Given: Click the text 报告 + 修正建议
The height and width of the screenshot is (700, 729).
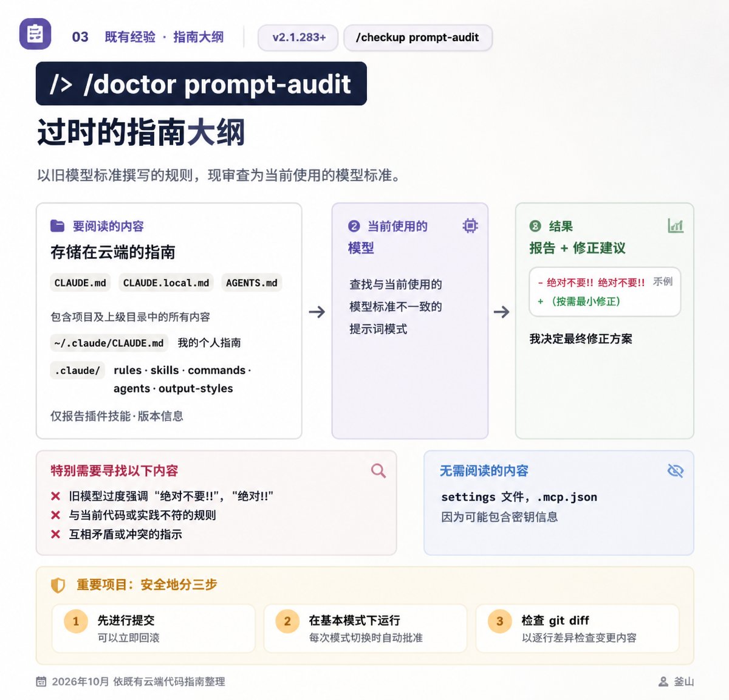Looking at the screenshot, I should pos(577,248).
